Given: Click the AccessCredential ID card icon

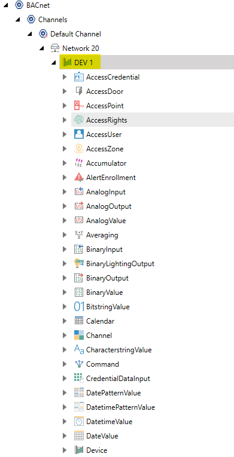Looking at the screenshot, I should coord(79,77).
